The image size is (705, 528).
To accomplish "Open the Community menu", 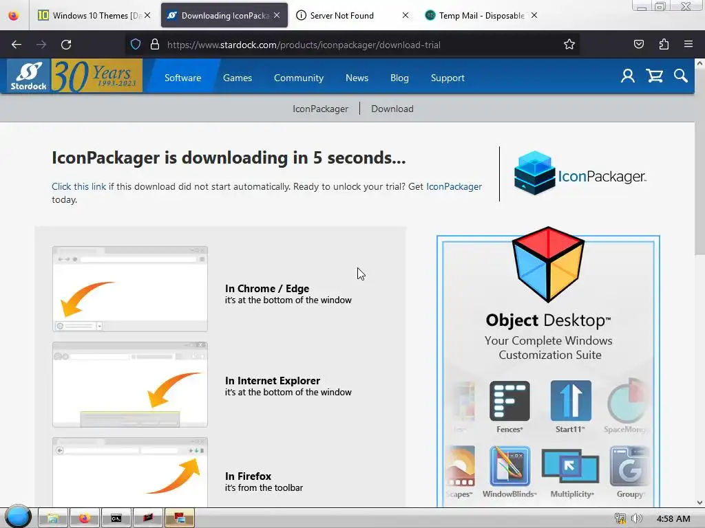I will (x=299, y=78).
